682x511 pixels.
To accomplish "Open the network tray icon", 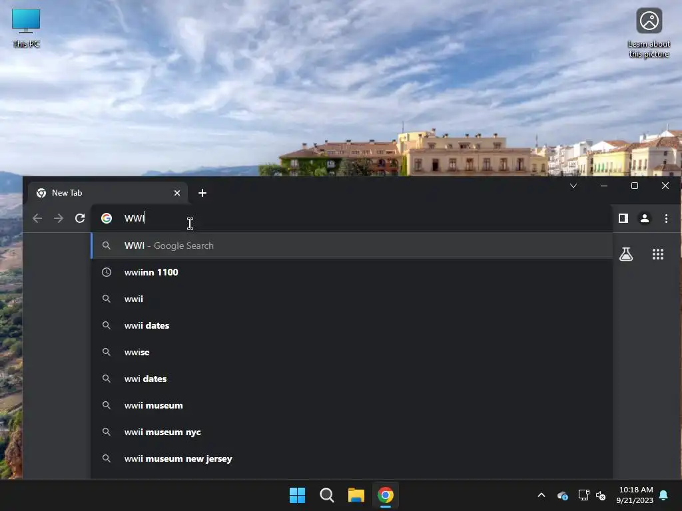I will 583,495.
